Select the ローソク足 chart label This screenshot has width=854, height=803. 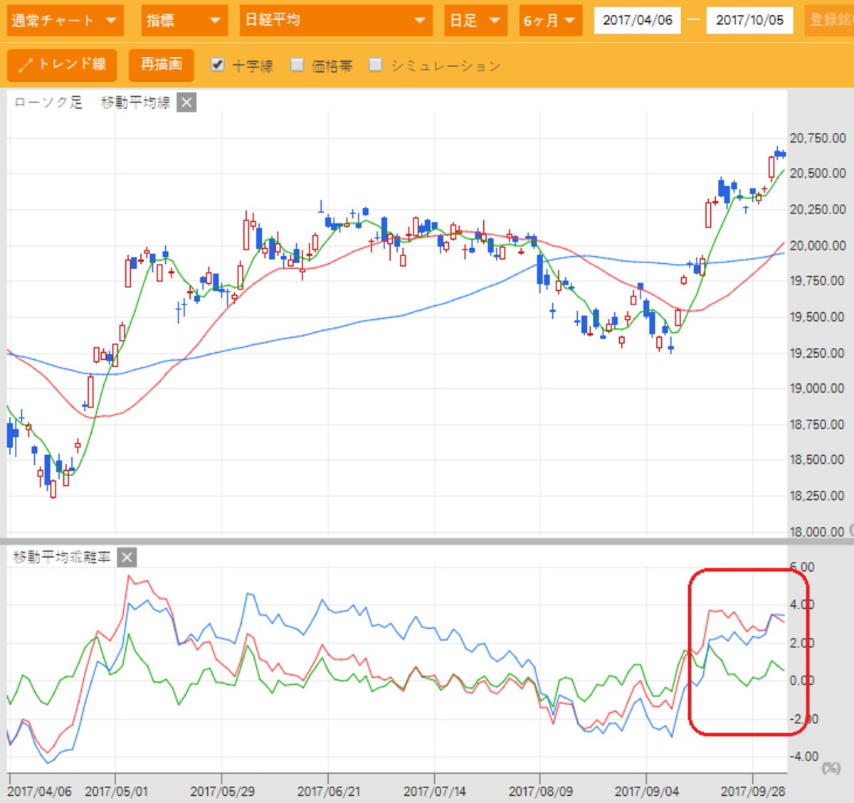click(48, 102)
